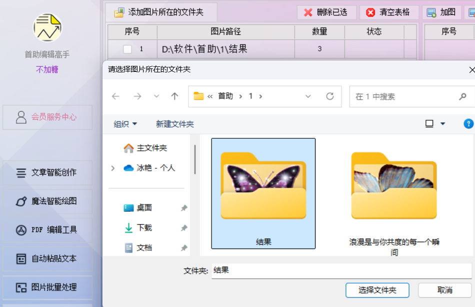This screenshot has width=475, height=307.
Task: Show hidden breadcrumb path with « chevron
Action: pos(210,96)
